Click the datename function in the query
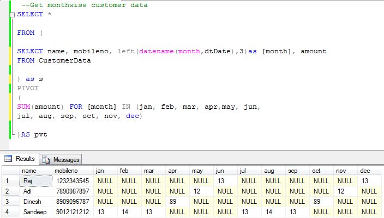 point(156,51)
